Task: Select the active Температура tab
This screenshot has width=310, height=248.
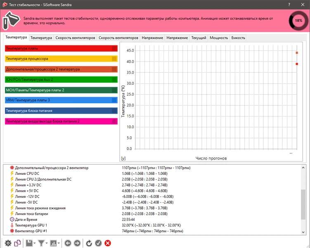Action: 16,37
